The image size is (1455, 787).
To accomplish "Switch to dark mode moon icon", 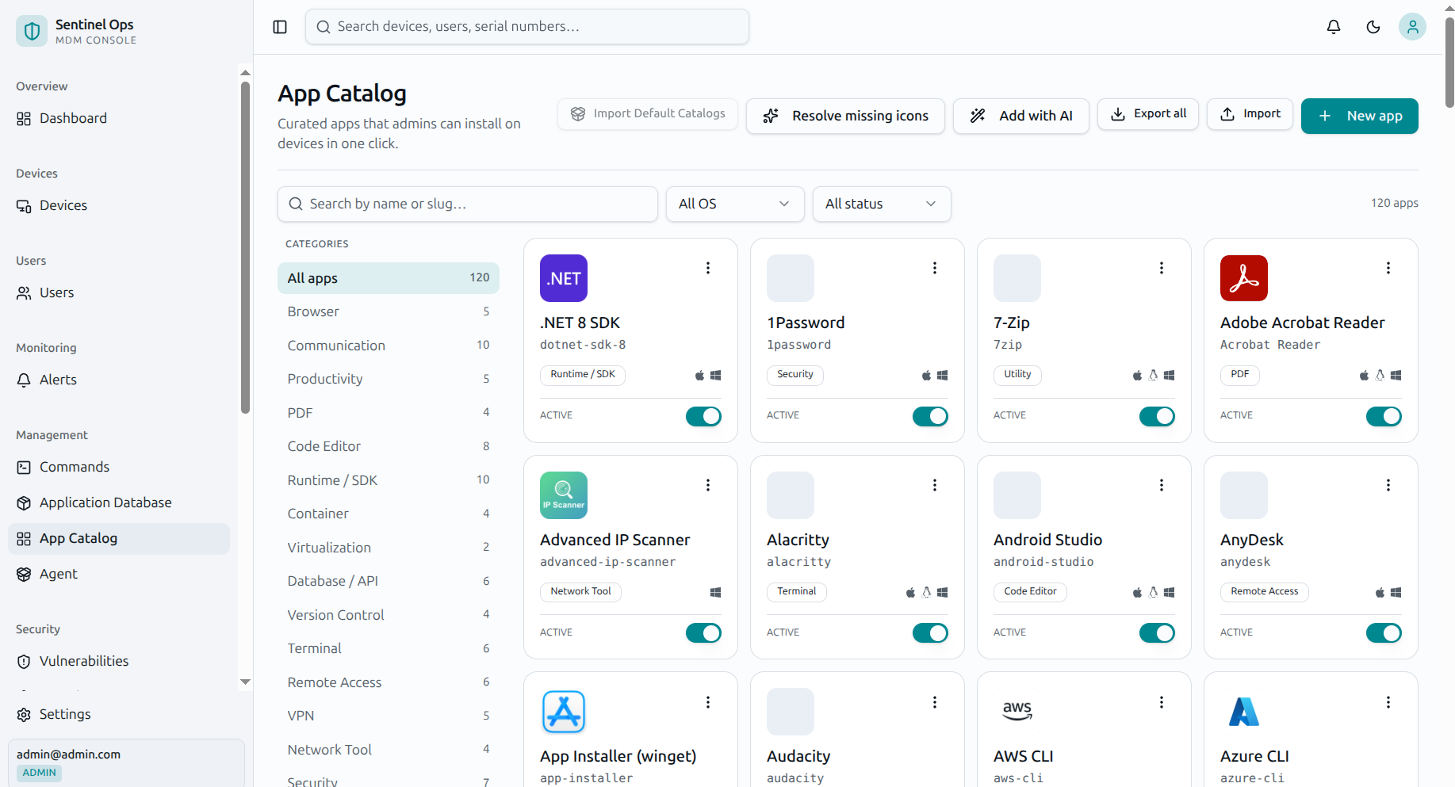I will (1373, 27).
